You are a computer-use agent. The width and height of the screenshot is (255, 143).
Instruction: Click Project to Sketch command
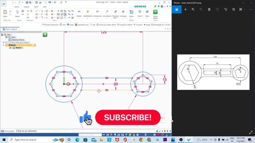pos(125,25)
